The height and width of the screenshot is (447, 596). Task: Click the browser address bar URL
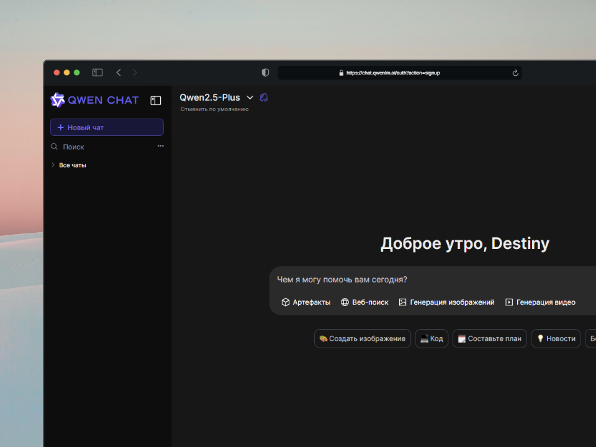coord(393,73)
